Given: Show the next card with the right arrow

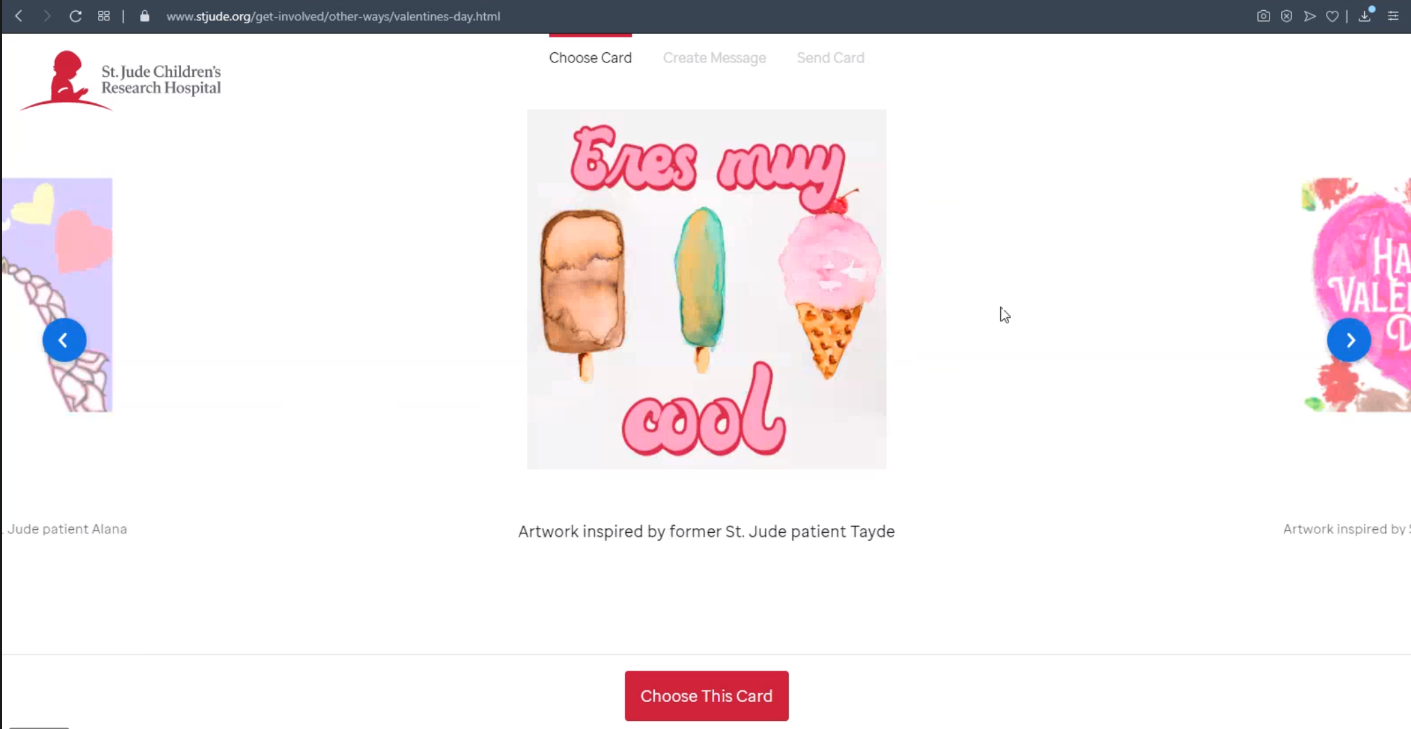Looking at the screenshot, I should [x=1349, y=340].
